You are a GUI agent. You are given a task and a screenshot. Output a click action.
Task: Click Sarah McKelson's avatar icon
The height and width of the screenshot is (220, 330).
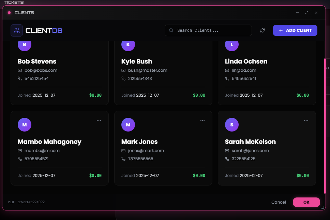pyautogui.click(x=232, y=125)
